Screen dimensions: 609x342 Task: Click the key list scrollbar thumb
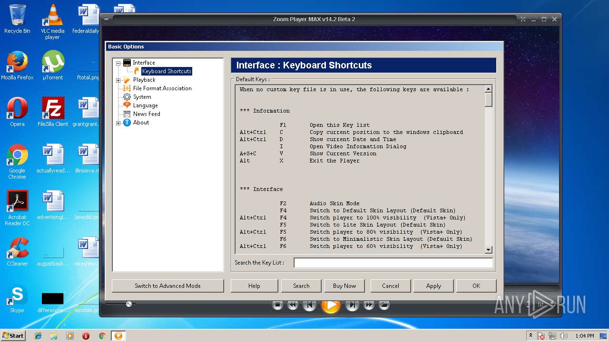[x=488, y=100]
